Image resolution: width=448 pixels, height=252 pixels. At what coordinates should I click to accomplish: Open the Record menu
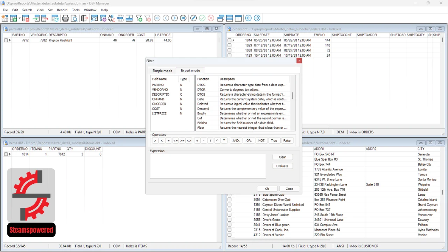pyautogui.click(x=62, y=10)
